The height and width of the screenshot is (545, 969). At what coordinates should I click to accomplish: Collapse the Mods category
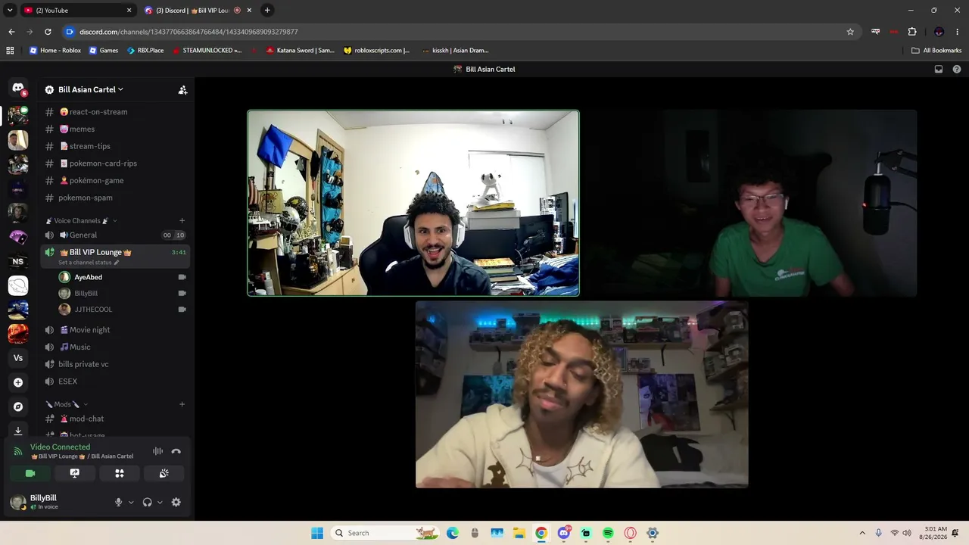pos(67,404)
